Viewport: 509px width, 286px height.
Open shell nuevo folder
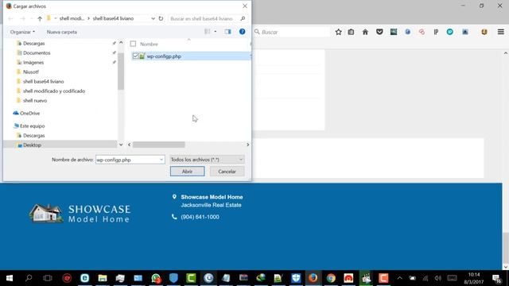[35, 101]
